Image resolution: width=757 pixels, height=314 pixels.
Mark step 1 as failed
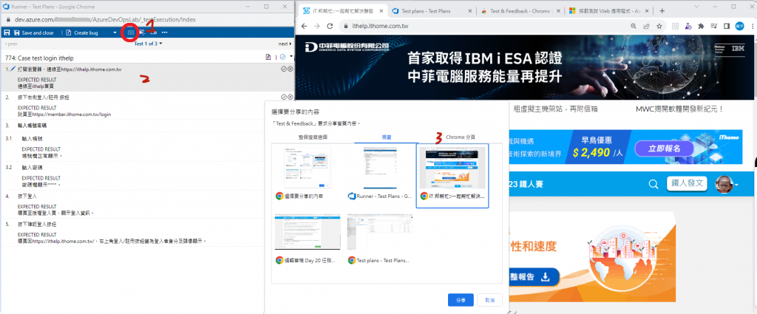290,69
